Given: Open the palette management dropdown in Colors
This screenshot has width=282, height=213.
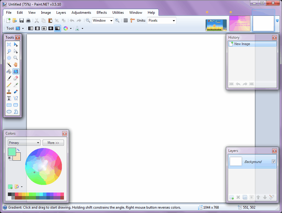Looking at the screenshot, I should click(x=22, y=187).
